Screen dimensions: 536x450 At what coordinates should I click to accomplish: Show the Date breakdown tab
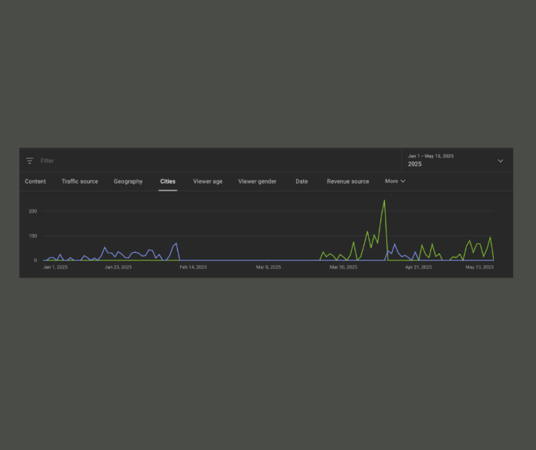tap(301, 182)
